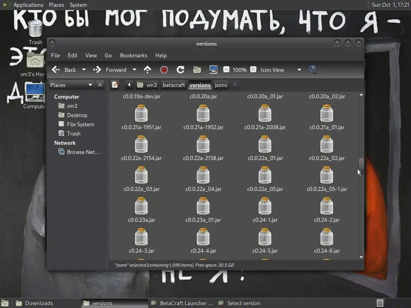The height and width of the screenshot is (308, 411).
Task: Zoom in with the plus icon
Action: 253,69
